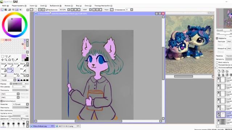This screenshot has height=130, width=232.
Task: Open the Холст menu
Action: pyautogui.click(x=33, y=6)
